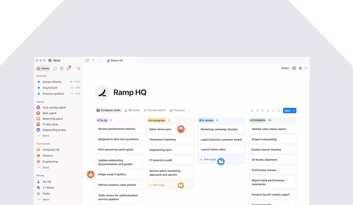Viewport: 353px width, 205px height.
Task: Open the three-dot page options menu
Action: [x=306, y=68]
